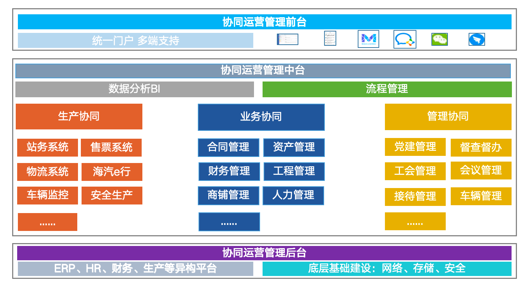Click the 车辆监控 box
The height and width of the screenshot is (291, 523).
coord(48,196)
